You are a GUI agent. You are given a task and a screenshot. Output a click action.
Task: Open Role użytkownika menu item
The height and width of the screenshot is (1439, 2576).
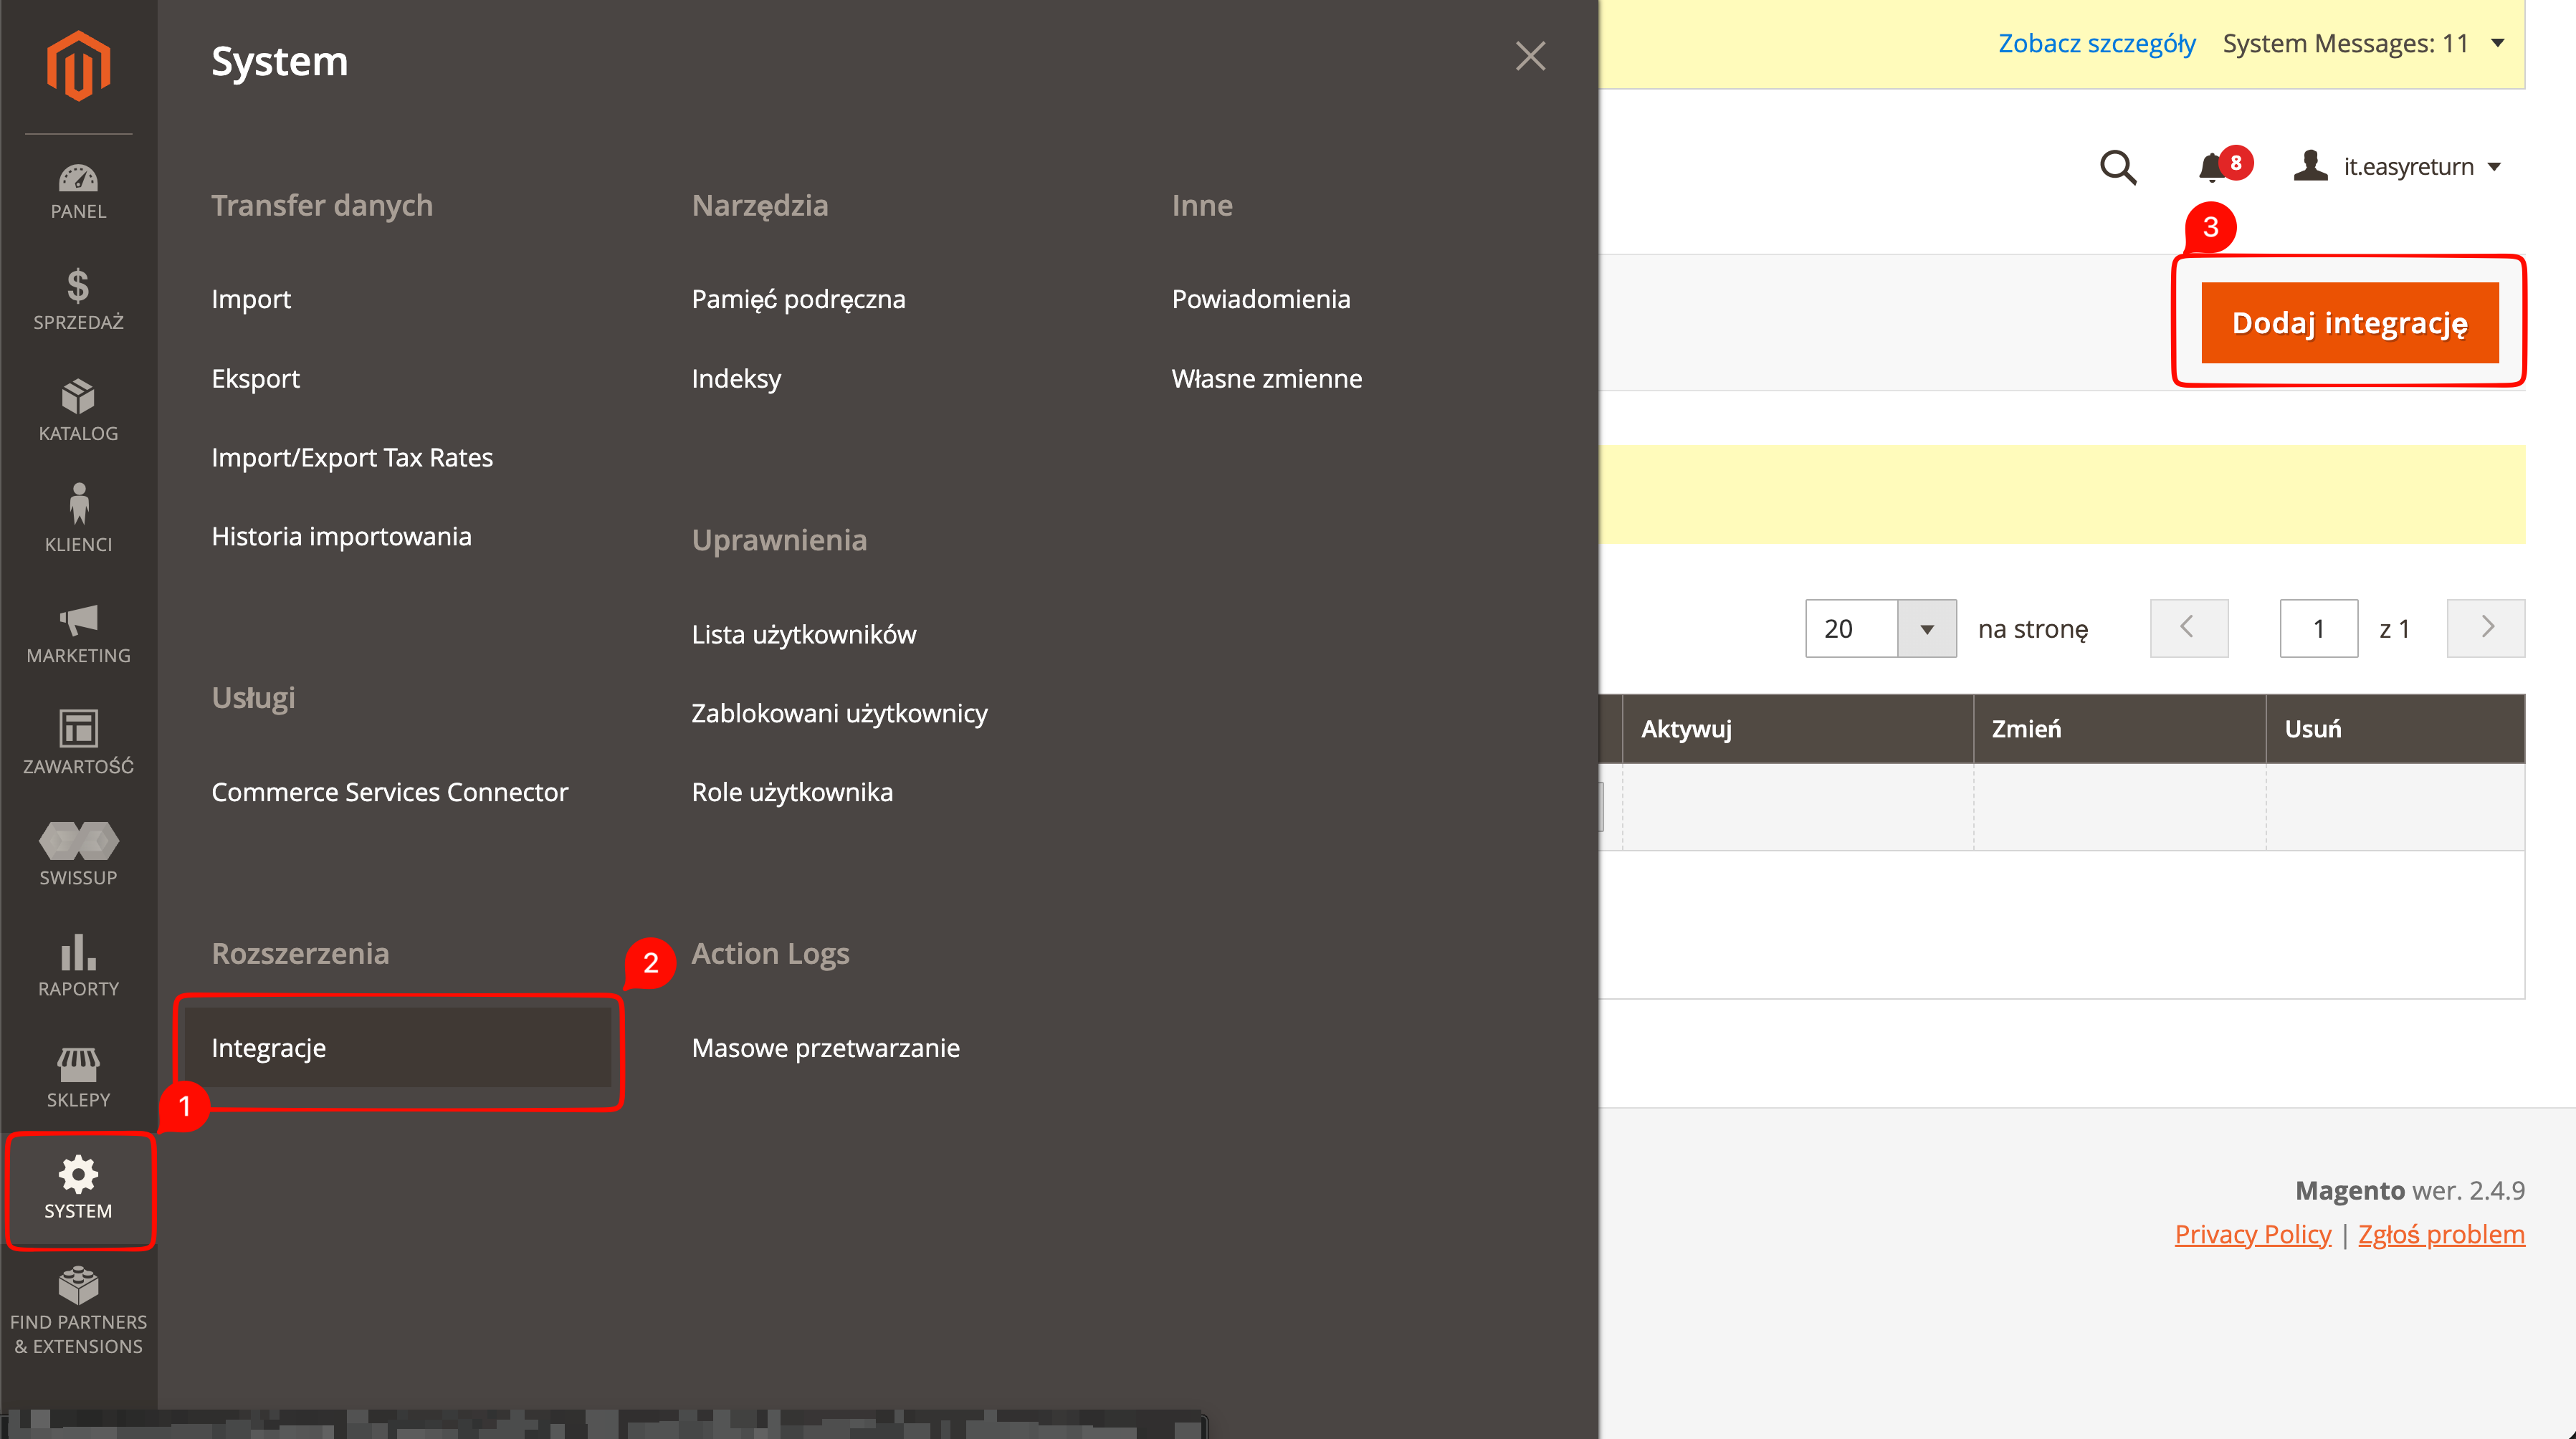[x=792, y=792]
